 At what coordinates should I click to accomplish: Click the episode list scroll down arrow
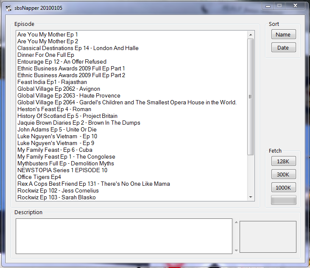coord(251,197)
